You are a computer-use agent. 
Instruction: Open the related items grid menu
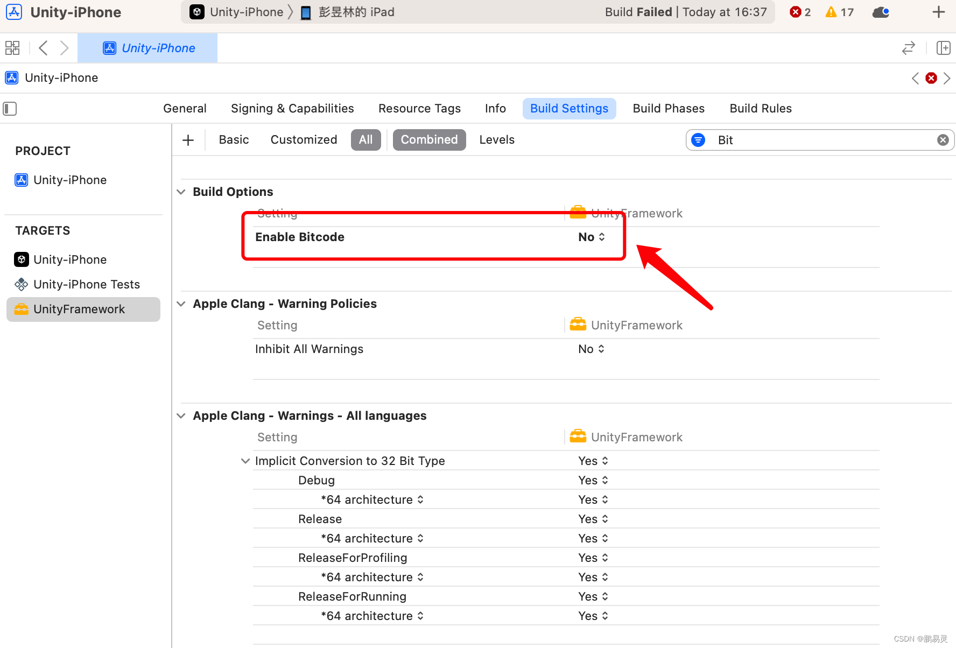12,48
